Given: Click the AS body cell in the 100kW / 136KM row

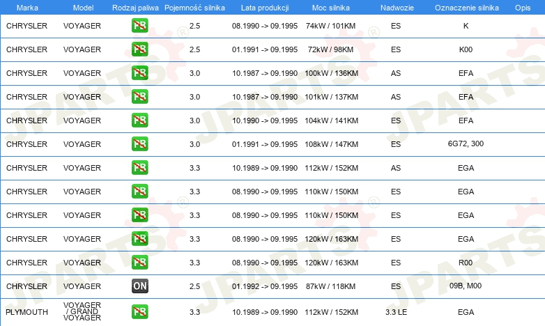Looking at the screenshot, I should 396,73.
